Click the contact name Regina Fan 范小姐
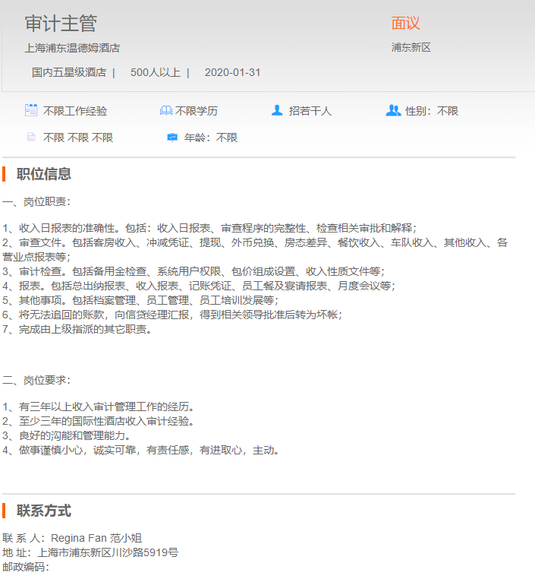Image resolution: width=535 pixels, height=579 pixels. pos(96,538)
